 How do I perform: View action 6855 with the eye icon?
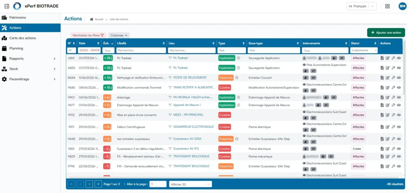[399, 68]
